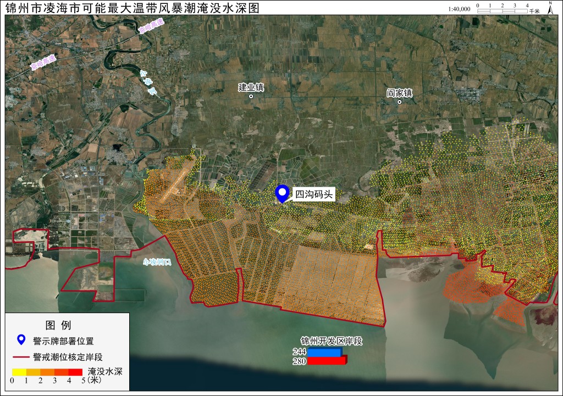This screenshot has width=563, height=396.
Task: Select the blue 244 bar
Action: pyautogui.click(x=324, y=352)
